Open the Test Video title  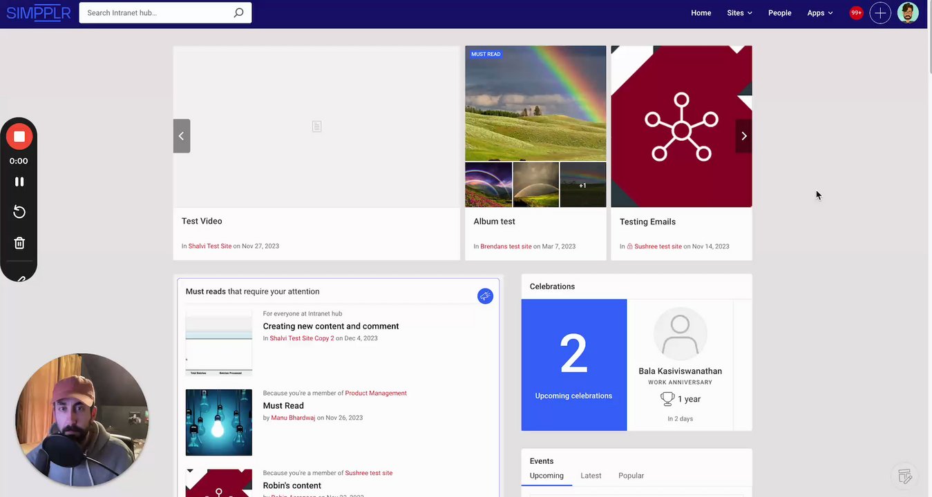pos(202,221)
